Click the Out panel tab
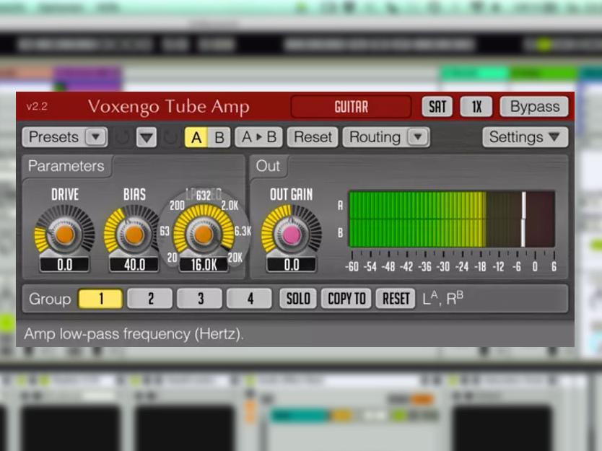 click(268, 166)
